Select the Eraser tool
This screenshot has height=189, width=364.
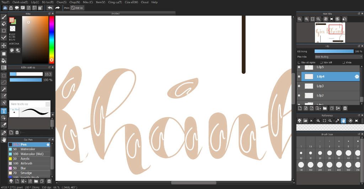tap(4, 24)
